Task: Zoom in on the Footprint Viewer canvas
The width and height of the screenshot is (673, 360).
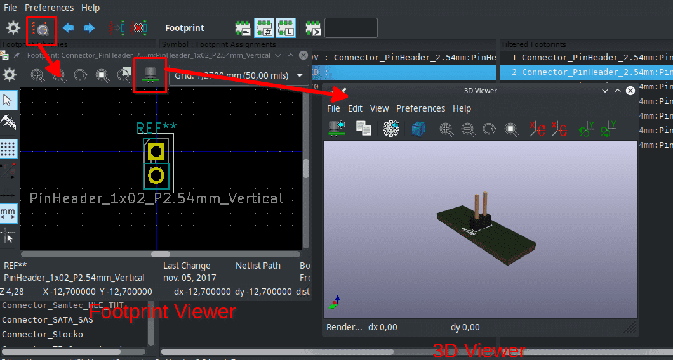Action: coord(37,75)
